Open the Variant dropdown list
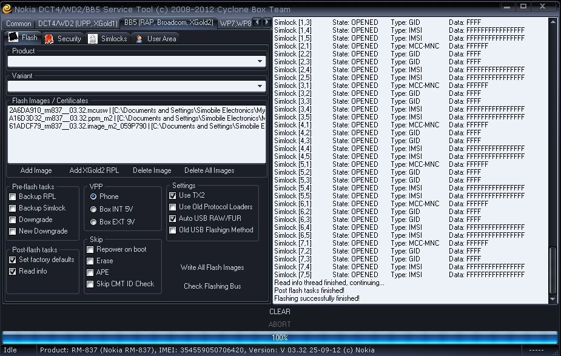The image size is (561, 356). pyautogui.click(x=260, y=86)
